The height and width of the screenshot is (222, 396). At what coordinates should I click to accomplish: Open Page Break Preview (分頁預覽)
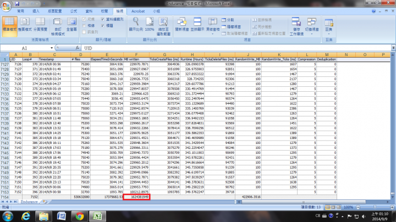pyautogui.click(x=40, y=25)
